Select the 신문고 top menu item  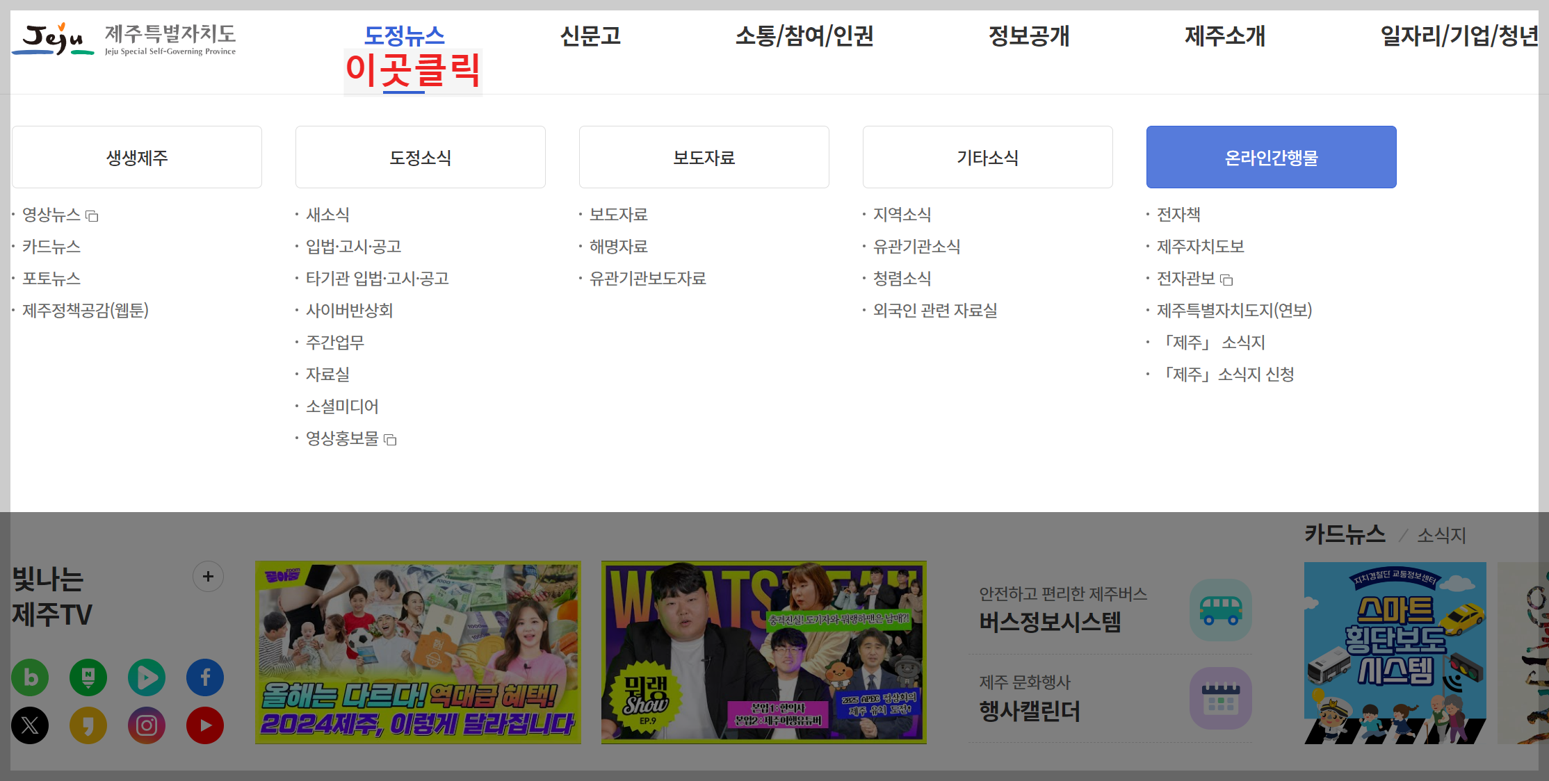pyautogui.click(x=590, y=36)
